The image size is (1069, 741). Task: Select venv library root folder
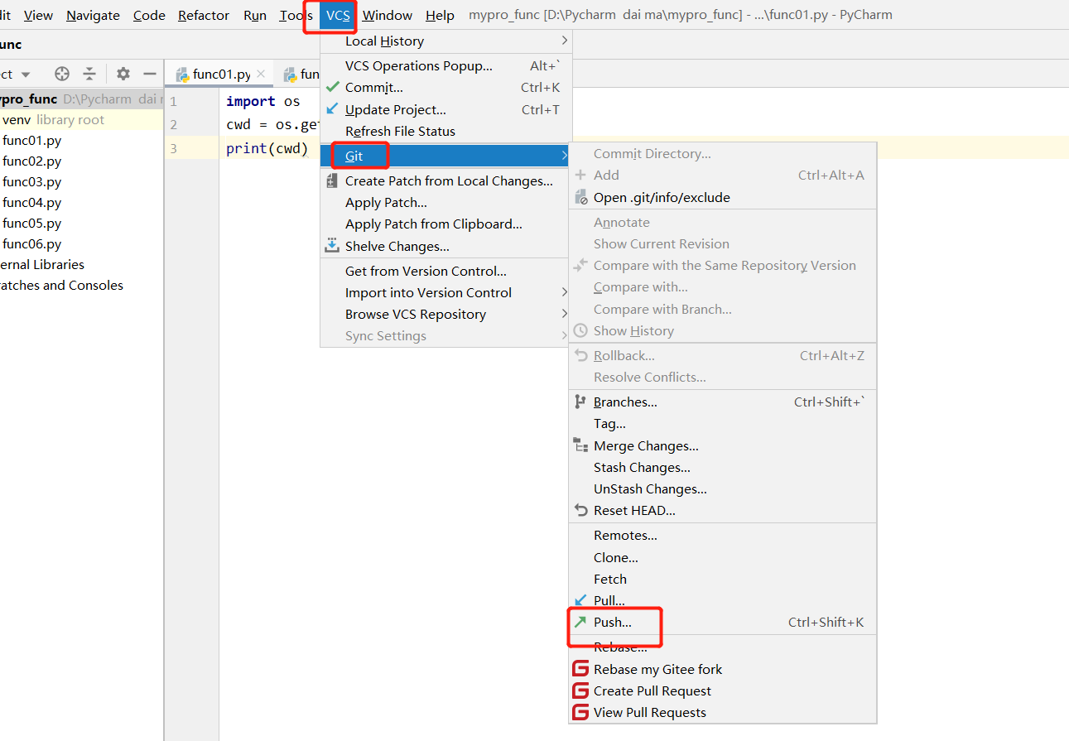(x=53, y=119)
